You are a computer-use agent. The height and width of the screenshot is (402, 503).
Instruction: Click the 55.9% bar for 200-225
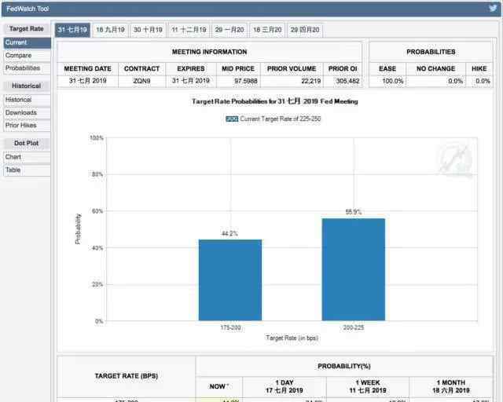(x=354, y=269)
